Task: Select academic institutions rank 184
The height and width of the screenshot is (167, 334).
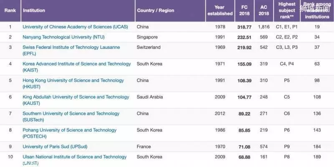Action: 317,147
